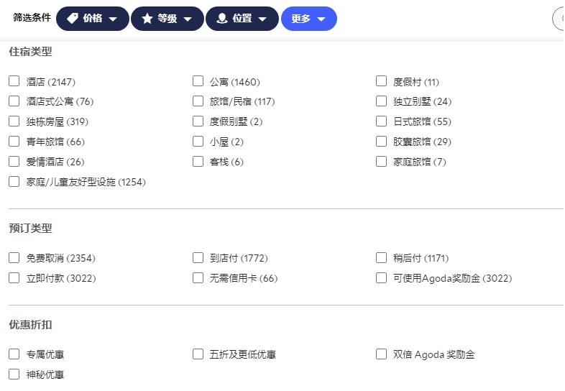Image resolution: width=565 pixels, height=391 pixels.
Task: Tick the 公寓 (1460) checkbox
Action: pos(198,81)
